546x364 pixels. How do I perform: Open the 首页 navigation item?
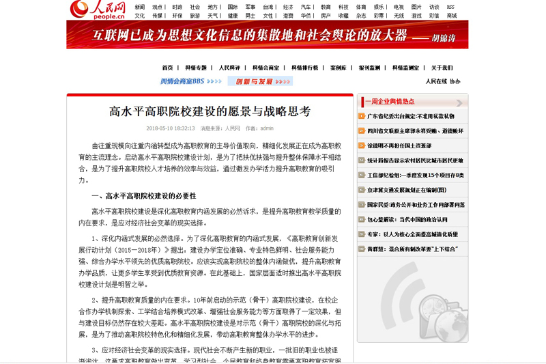167,68
